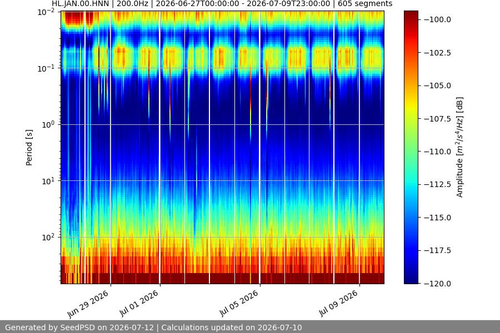Image resolution: width=500 pixels, height=333 pixels.
Task: Click the -120.0 colorbar tick label
Action: pyautogui.click(x=437, y=284)
